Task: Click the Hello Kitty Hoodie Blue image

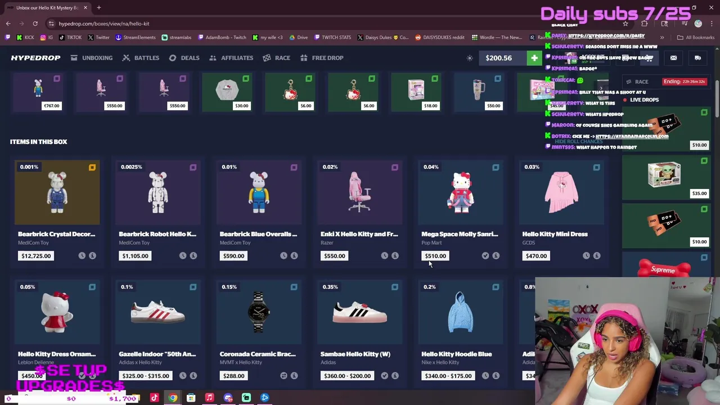Action: click(x=461, y=312)
